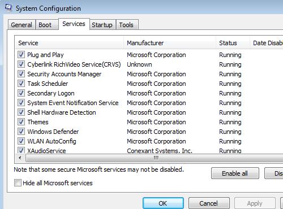Image resolution: width=283 pixels, height=209 pixels.
Task: Click Running status in Windows Defender row
Action: click(x=230, y=132)
